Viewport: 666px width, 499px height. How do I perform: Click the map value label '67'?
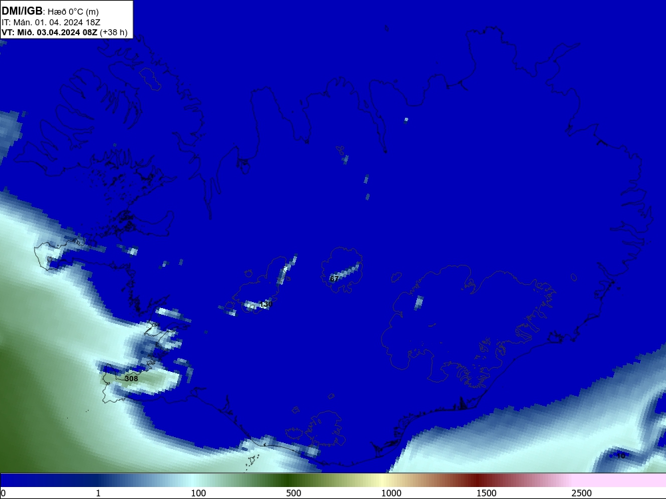pos(334,278)
